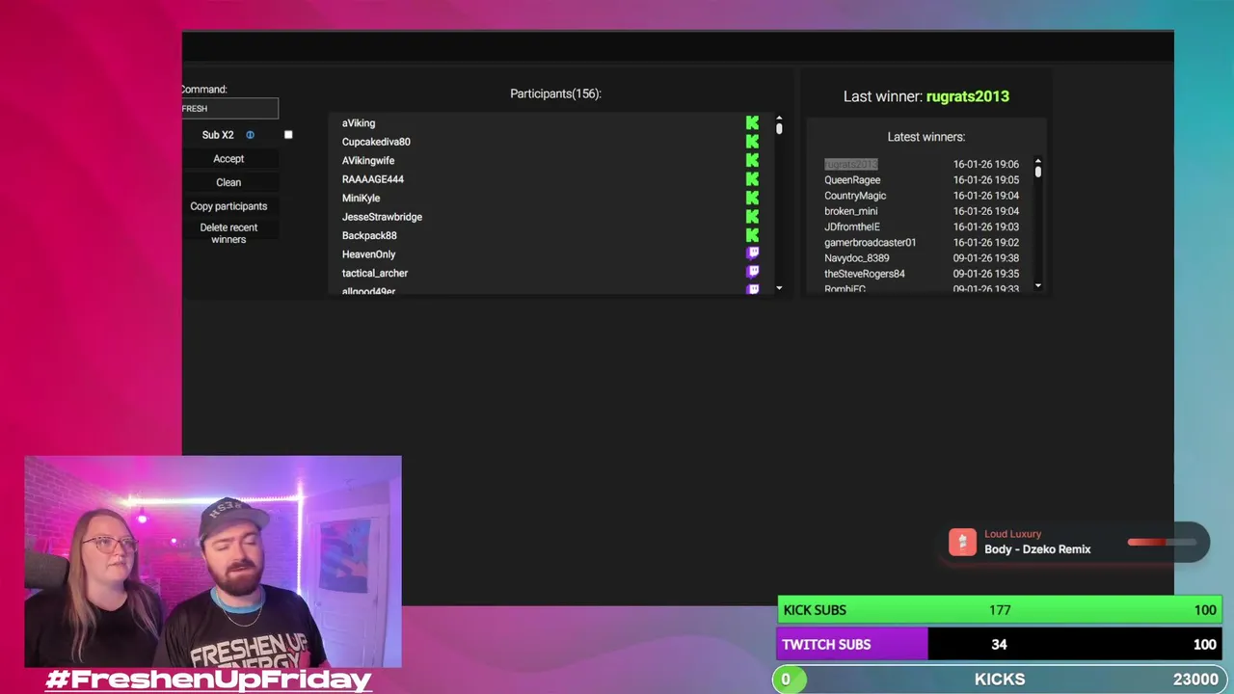Click winner broken_mini in list
Viewport: 1234px width, 694px height.
[851, 211]
